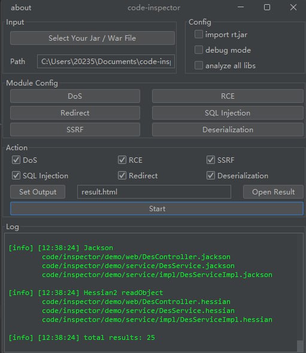The width and height of the screenshot is (306, 353).
Task: Enable import rt.jar checkbox
Action: (x=199, y=35)
